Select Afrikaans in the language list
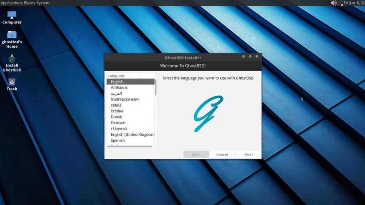Screen dimensions: 365x205 [130, 88]
